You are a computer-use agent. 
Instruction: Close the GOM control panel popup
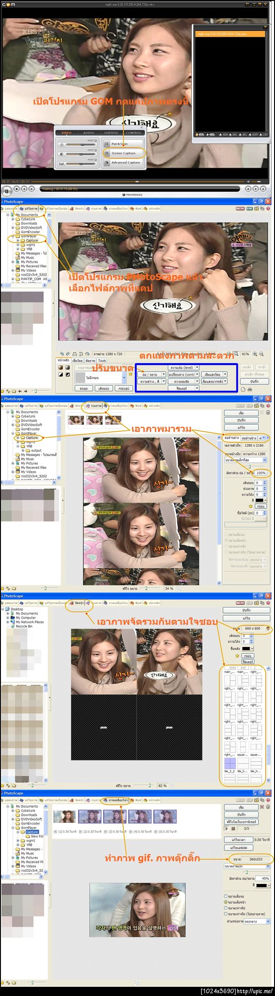(x=142, y=127)
